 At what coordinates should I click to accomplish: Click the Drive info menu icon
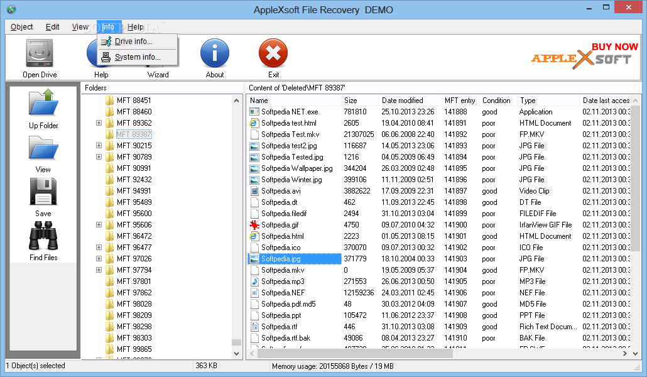coord(106,41)
